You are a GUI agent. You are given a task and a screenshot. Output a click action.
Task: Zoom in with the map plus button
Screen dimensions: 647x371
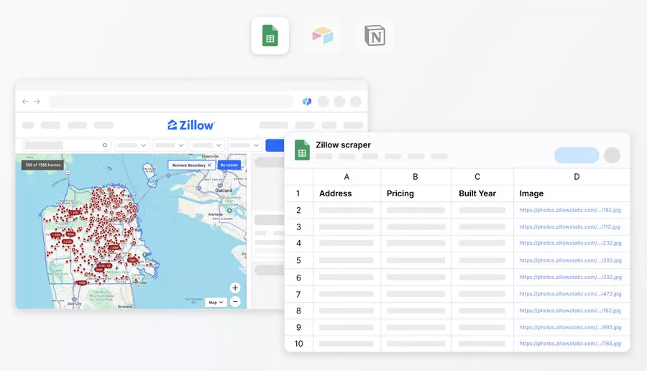tap(235, 288)
